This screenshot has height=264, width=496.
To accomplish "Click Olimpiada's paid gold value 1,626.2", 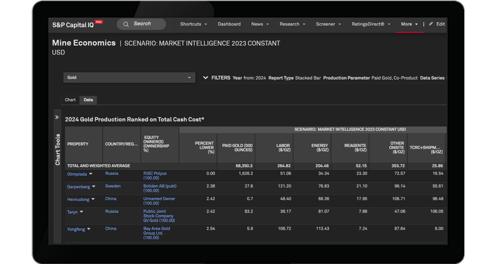I will point(245,174).
